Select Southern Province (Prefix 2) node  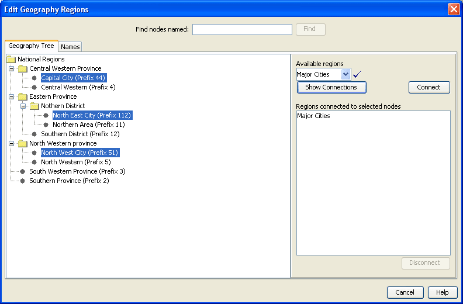(69, 181)
